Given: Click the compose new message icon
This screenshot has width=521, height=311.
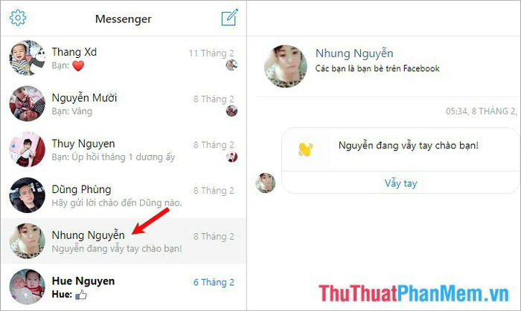Looking at the screenshot, I should point(230,17).
